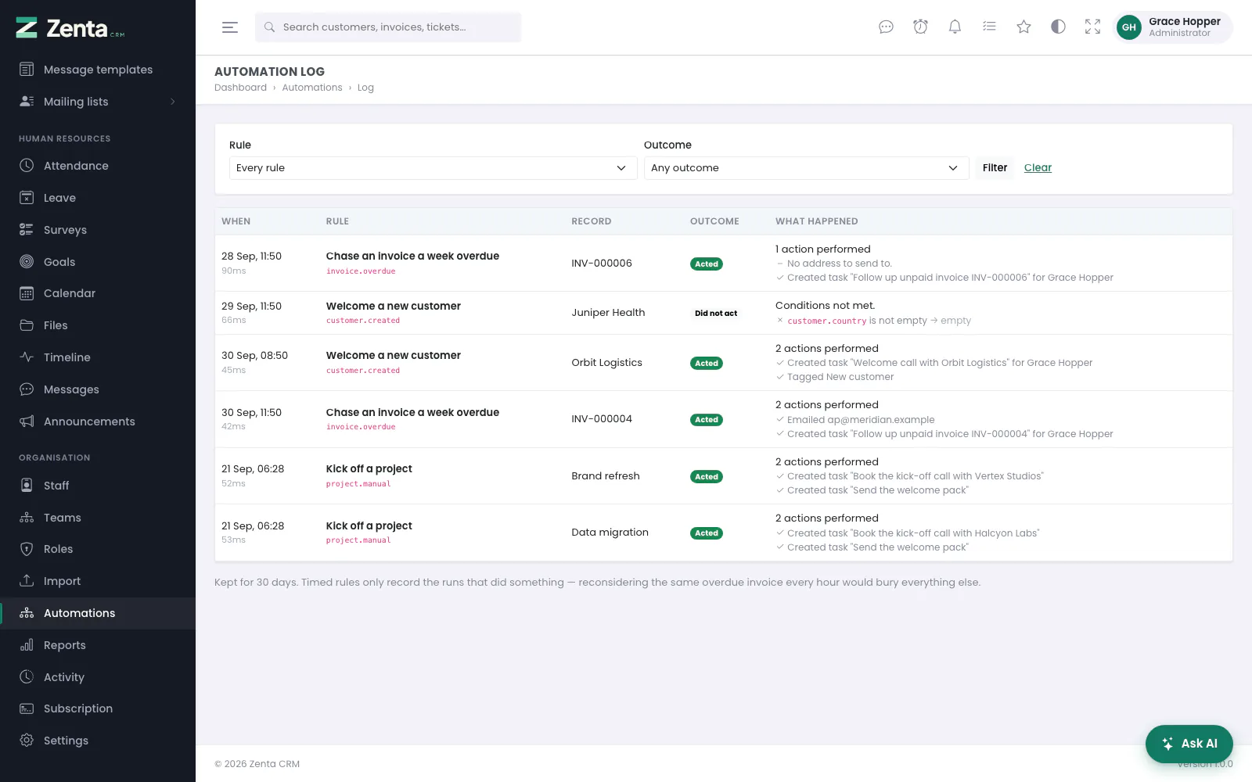This screenshot has width=1252, height=782.
Task: Open Subscription in sidebar
Action: (x=98, y=708)
